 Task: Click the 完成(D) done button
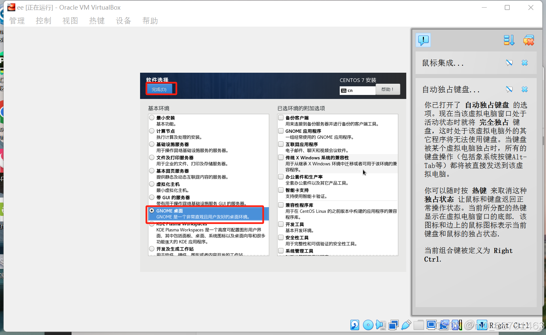click(x=159, y=89)
